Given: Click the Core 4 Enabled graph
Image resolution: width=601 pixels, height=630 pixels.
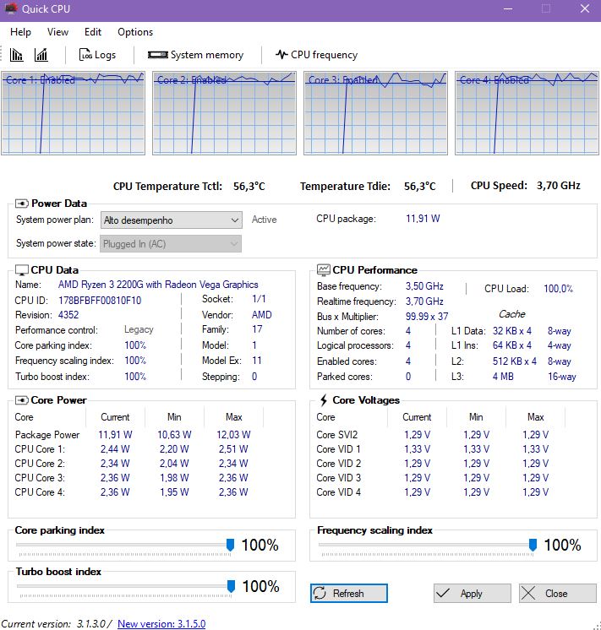Looking at the screenshot, I should tap(527, 113).
